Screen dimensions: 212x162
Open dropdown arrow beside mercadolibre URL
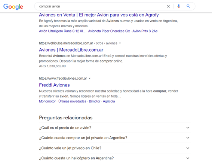pyautogui.click(x=120, y=43)
